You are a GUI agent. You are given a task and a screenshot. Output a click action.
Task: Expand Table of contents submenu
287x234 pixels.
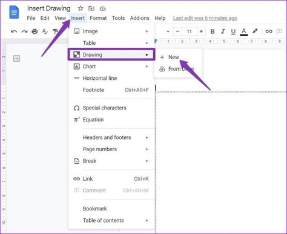click(x=111, y=220)
